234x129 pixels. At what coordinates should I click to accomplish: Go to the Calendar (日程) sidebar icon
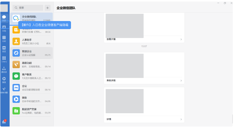(4, 38)
